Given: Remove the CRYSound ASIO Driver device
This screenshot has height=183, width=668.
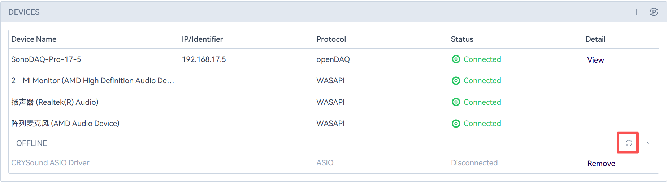Looking at the screenshot, I should (601, 164).
